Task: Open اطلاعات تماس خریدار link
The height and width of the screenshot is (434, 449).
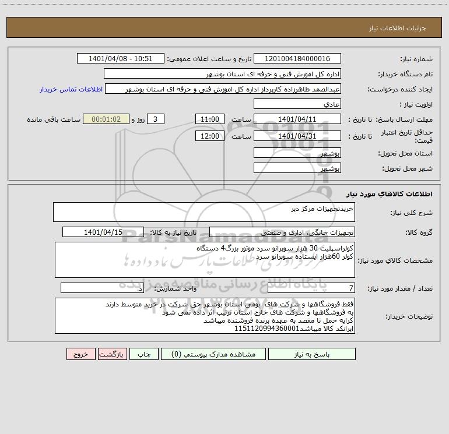Action: coord(71,89)
